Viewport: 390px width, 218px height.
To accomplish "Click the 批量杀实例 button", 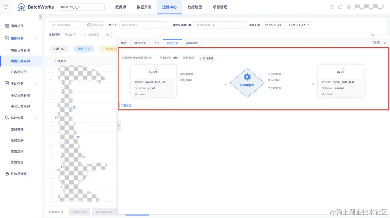I will click(x=79, y=212).
